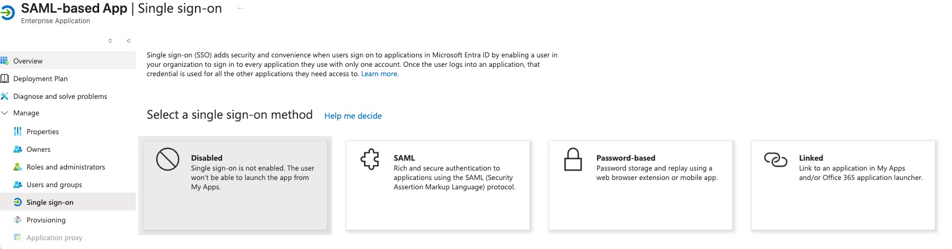
Task: Open the ellipsis more options in header
Action: point(240,8)
